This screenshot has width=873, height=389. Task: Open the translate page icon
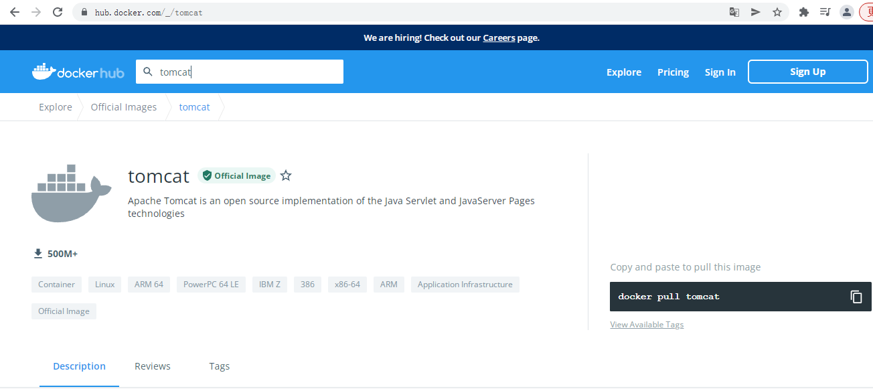click(734, 12)
